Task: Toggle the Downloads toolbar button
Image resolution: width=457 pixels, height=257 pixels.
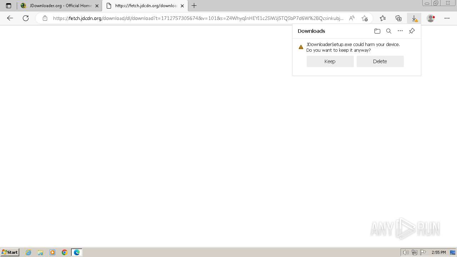Action: 414,18
